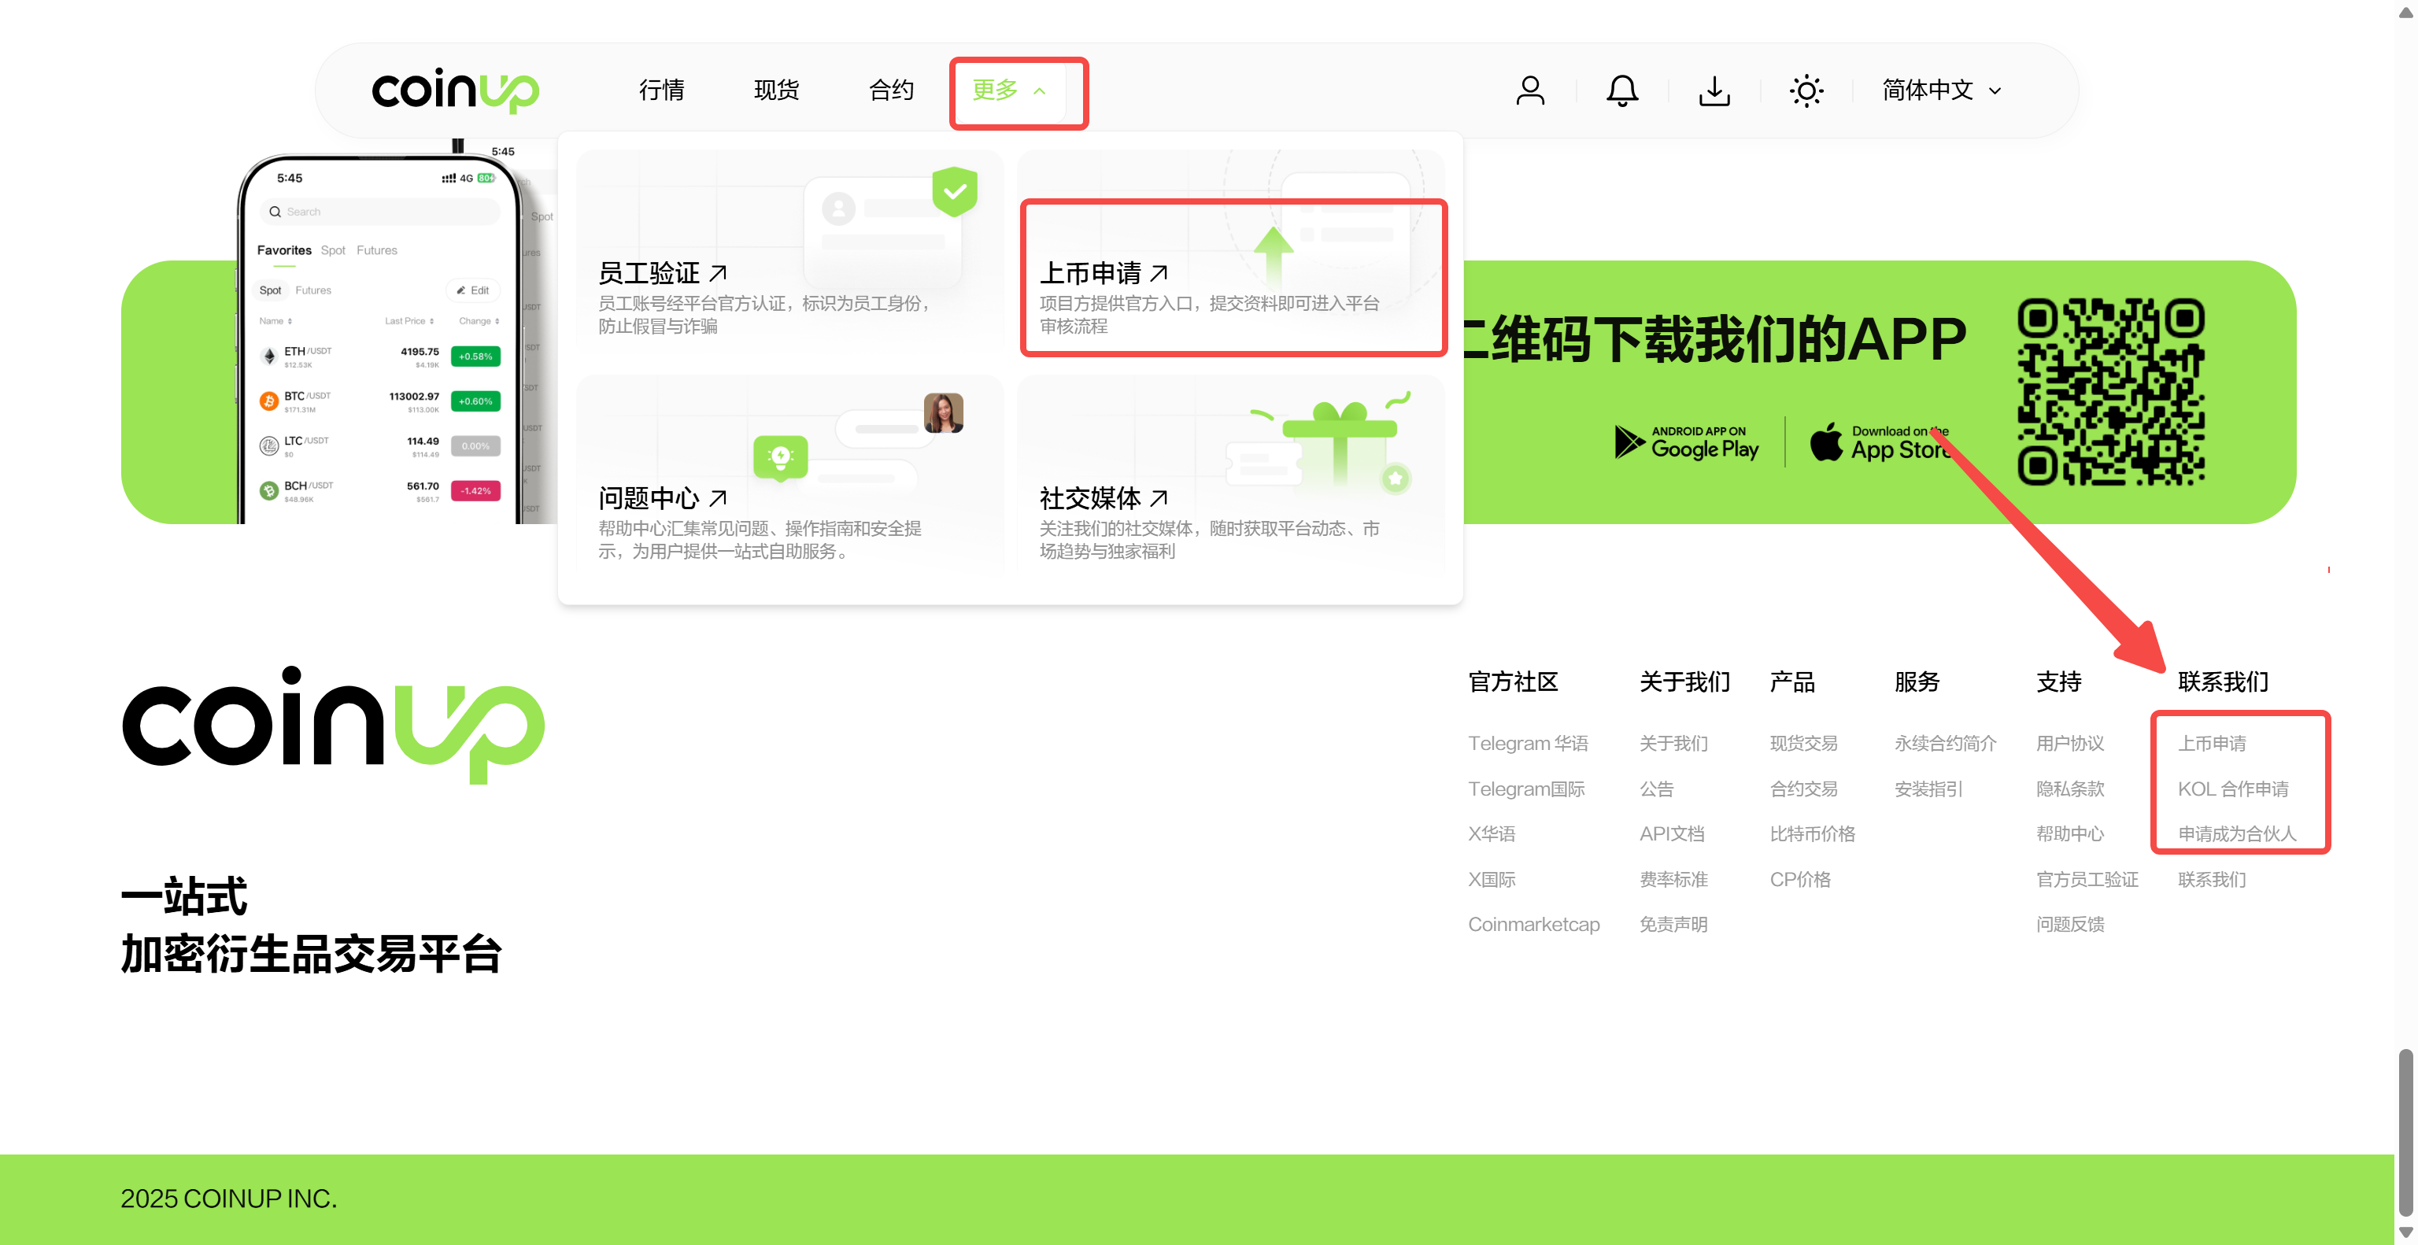Click the Edit button in phone mockup

point(473,290)
